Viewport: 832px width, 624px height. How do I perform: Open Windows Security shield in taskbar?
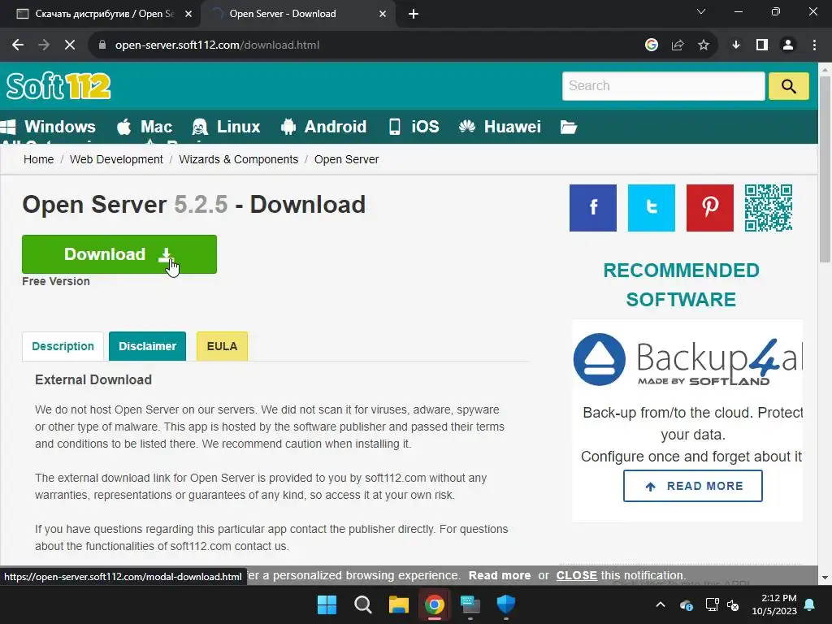[x=505, y=604]
